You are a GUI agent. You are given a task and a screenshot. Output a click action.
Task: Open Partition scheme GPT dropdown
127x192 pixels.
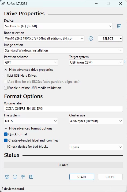tap(31, 62)
